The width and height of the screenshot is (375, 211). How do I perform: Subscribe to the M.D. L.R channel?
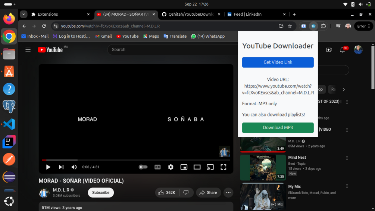101,193
